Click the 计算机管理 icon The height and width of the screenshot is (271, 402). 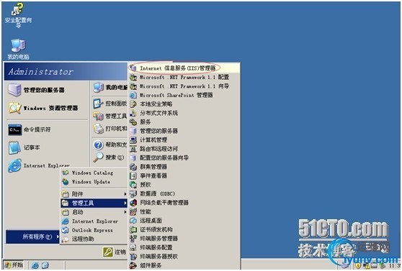[x=133, y=139]
